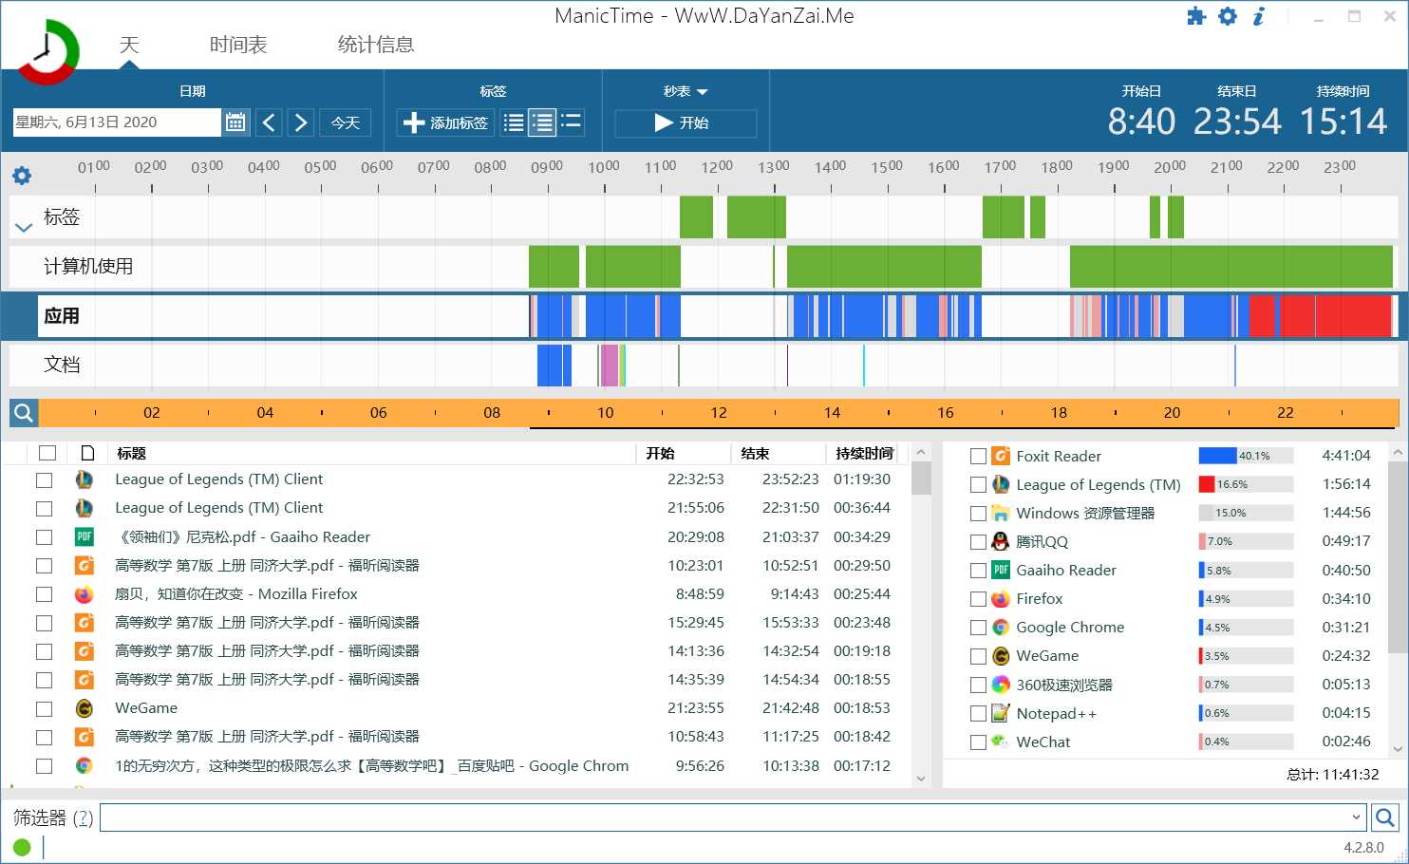Click the 腾讯QQ penguin icon
This screenshot has width=1409, height=864.
click(1001, 541)
